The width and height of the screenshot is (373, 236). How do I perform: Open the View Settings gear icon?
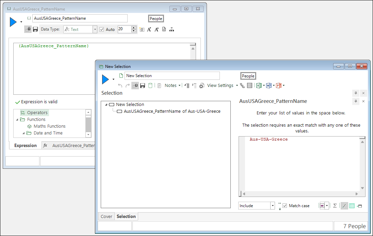tap(202, 86)
